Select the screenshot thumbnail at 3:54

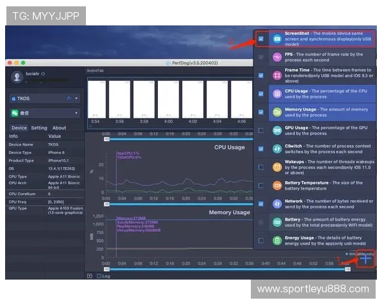(x=97, y=99)
